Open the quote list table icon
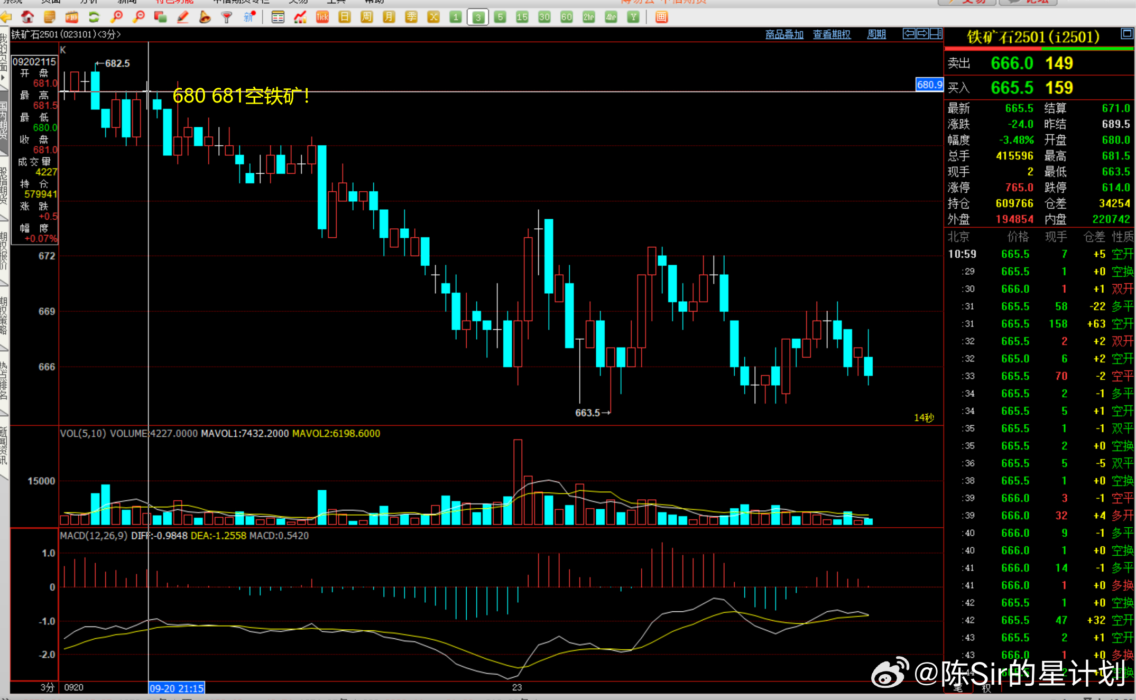The width and height of the screenshot is (1136, 700). coord(278,17)
